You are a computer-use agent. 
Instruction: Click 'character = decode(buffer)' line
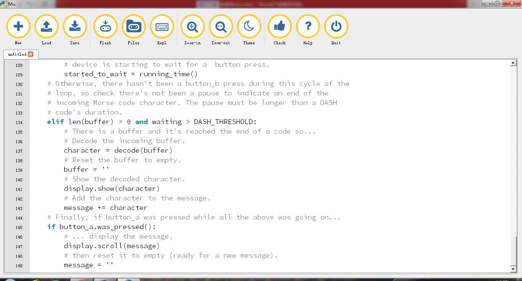click(x=118, y=150)
